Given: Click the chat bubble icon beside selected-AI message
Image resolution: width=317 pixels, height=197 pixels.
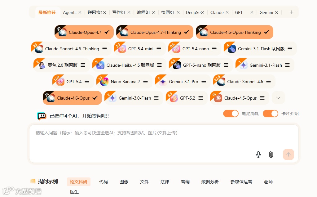Looking at the screenshot, I should (42, 116).
